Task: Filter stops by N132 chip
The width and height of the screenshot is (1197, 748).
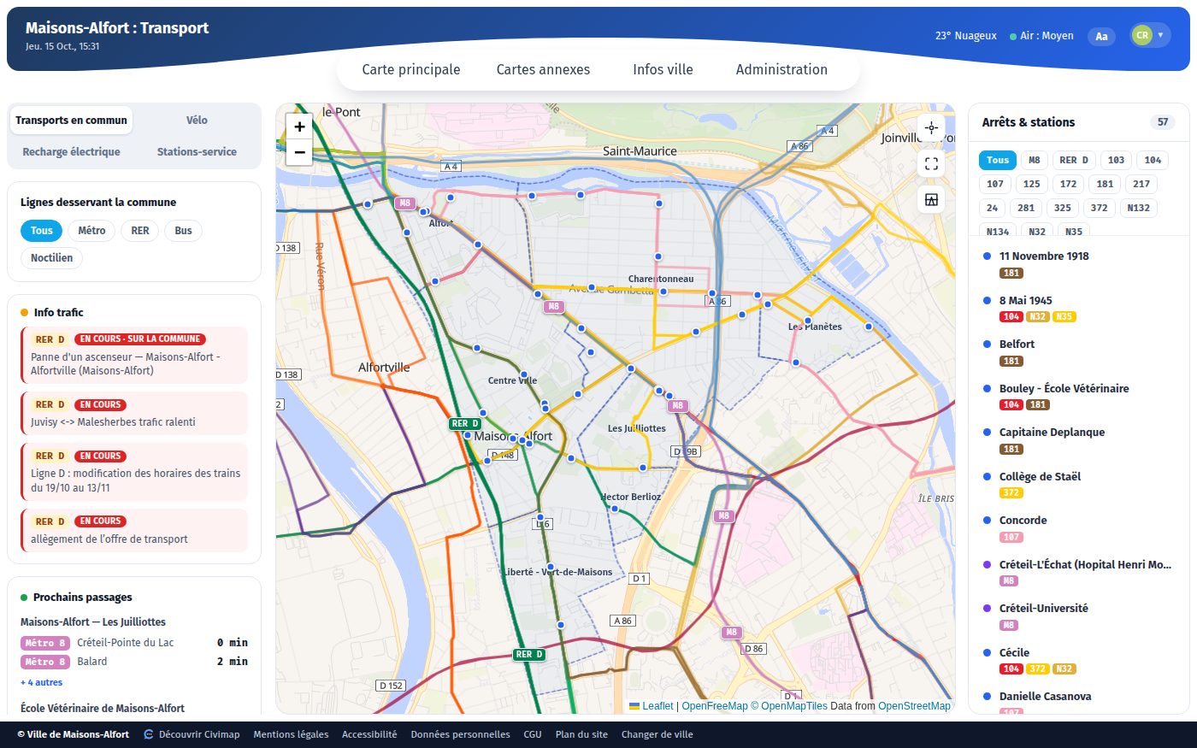Action: (1138, 208)
